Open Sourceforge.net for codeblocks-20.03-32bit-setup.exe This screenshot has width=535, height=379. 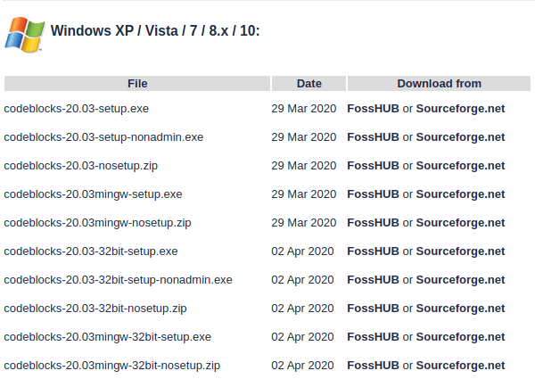[x=460, y=251]
